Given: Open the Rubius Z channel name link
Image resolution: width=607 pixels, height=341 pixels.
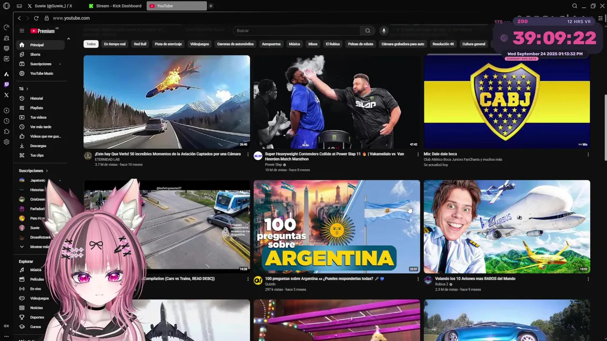Looking at the screenshot, I should [x=441, y=284].
